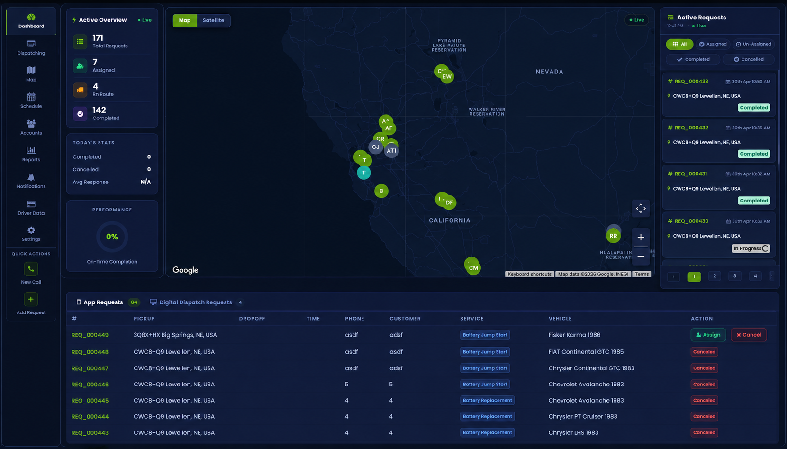The width and height of the screenshot is (787, 449).
Task: Switch map to Satellite view
Action: 213,20
